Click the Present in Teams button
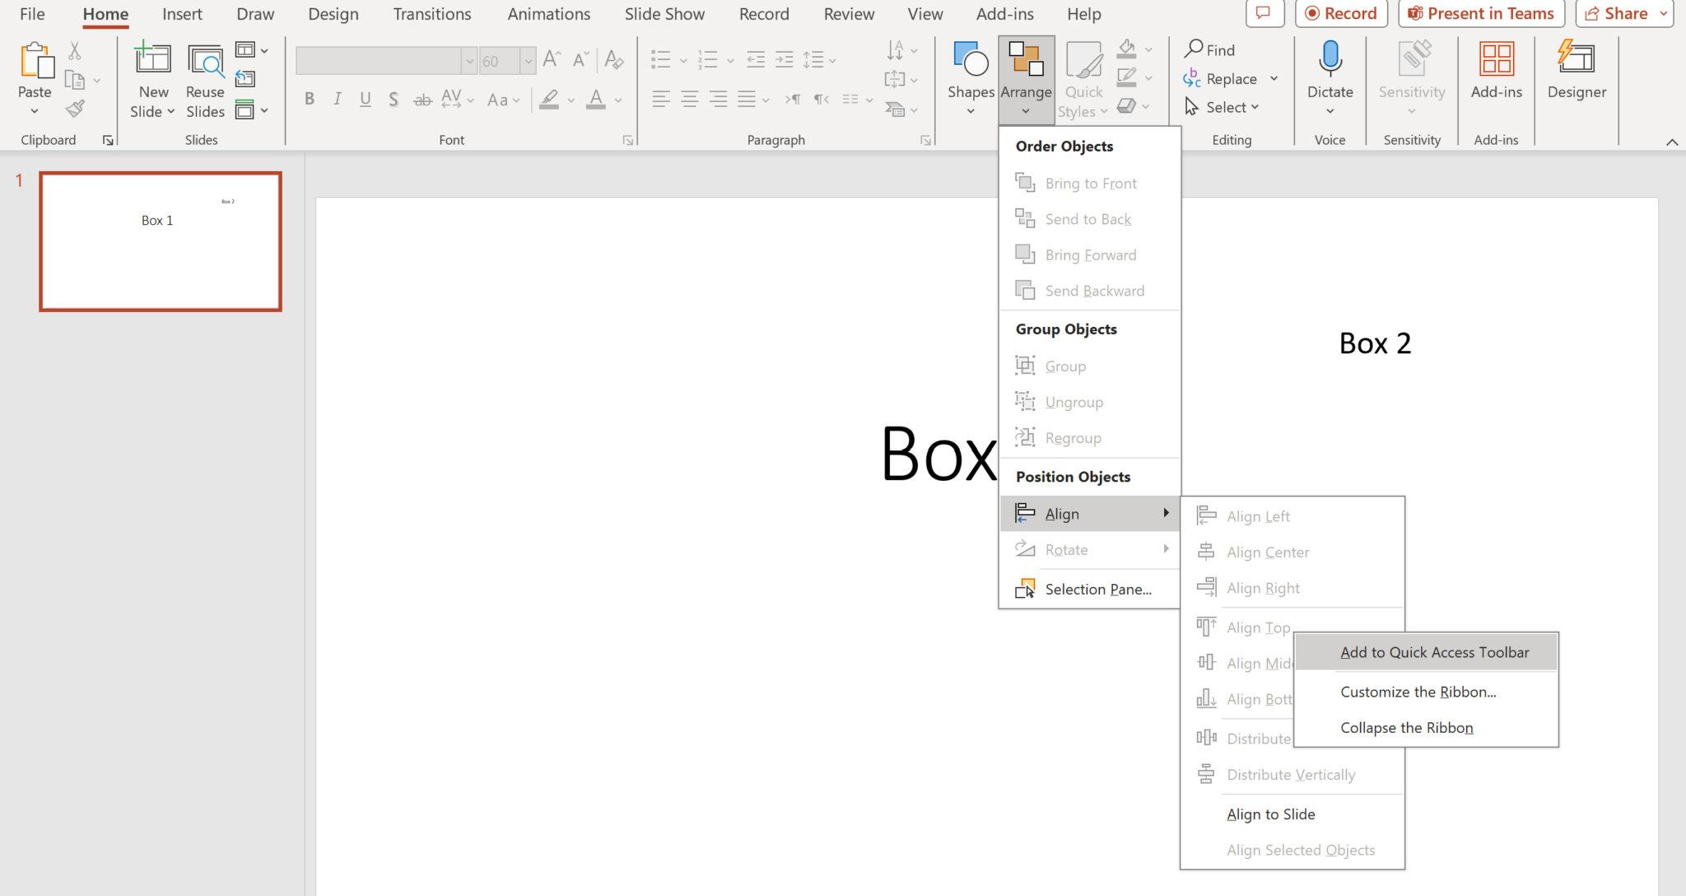 coord(1479,13)
